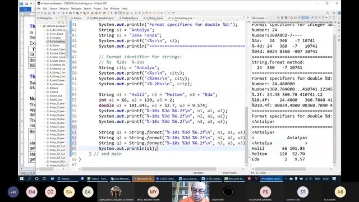Image resolution: width=359 pixels, height=202 pixels.
Task: Open the File menu in Eclipse
Action: click(39, 8)
